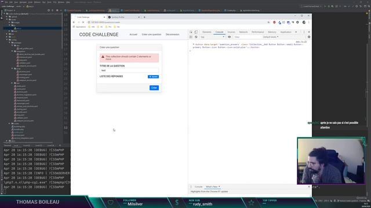Expand the logged button element arrow

(x=194, y=44)
